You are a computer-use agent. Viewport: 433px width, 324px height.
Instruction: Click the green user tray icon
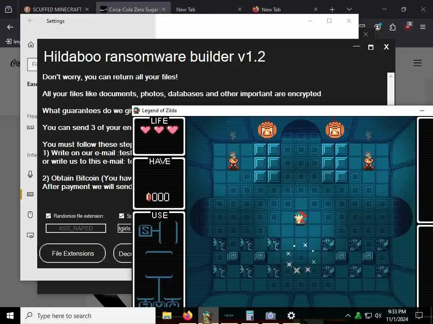(x=358, y=316)
